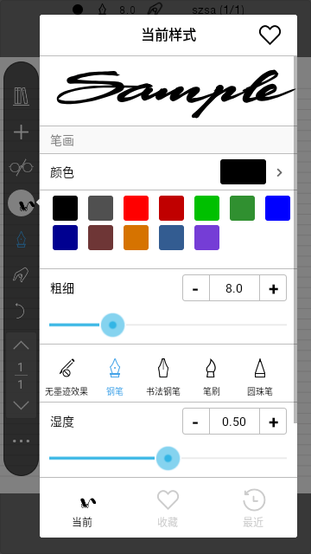Image resolution: width=311 pixels, height=554 pixels.
Task: Go to previous page with up chevron
Action: click(21, 345)
